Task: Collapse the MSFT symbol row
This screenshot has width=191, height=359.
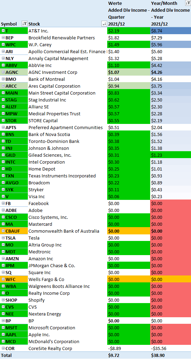Action: (3, 328)
